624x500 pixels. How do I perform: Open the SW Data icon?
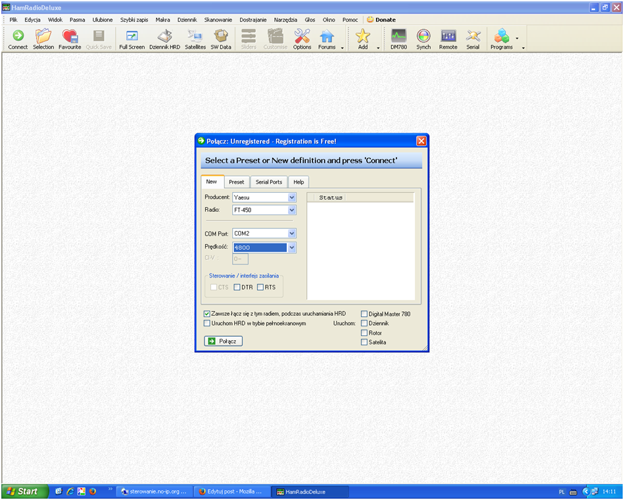point(221,39)
